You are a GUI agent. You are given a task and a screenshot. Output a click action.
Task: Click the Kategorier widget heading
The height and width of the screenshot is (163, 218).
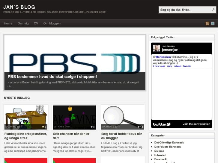point(158,135)
